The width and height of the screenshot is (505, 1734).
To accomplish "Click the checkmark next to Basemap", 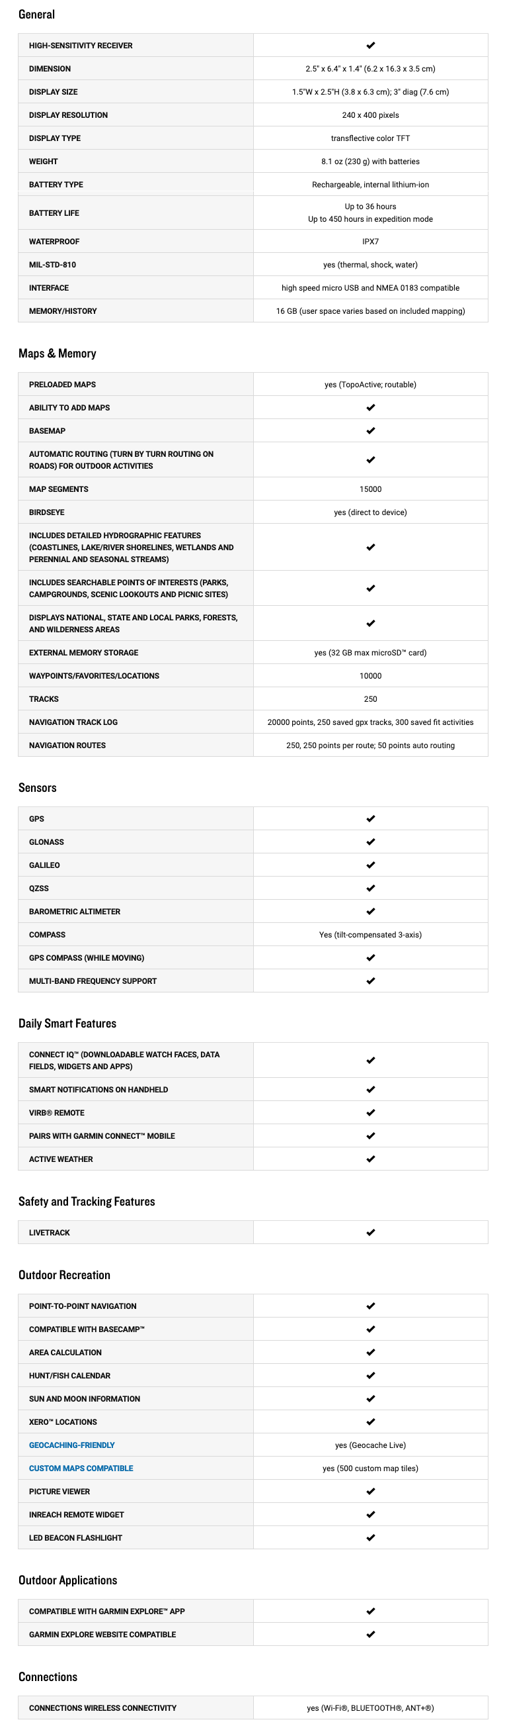I will coord(370,431).
